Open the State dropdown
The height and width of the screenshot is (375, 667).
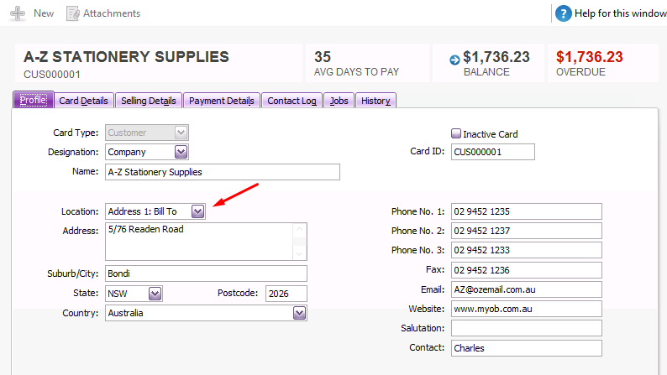point(155,294)
